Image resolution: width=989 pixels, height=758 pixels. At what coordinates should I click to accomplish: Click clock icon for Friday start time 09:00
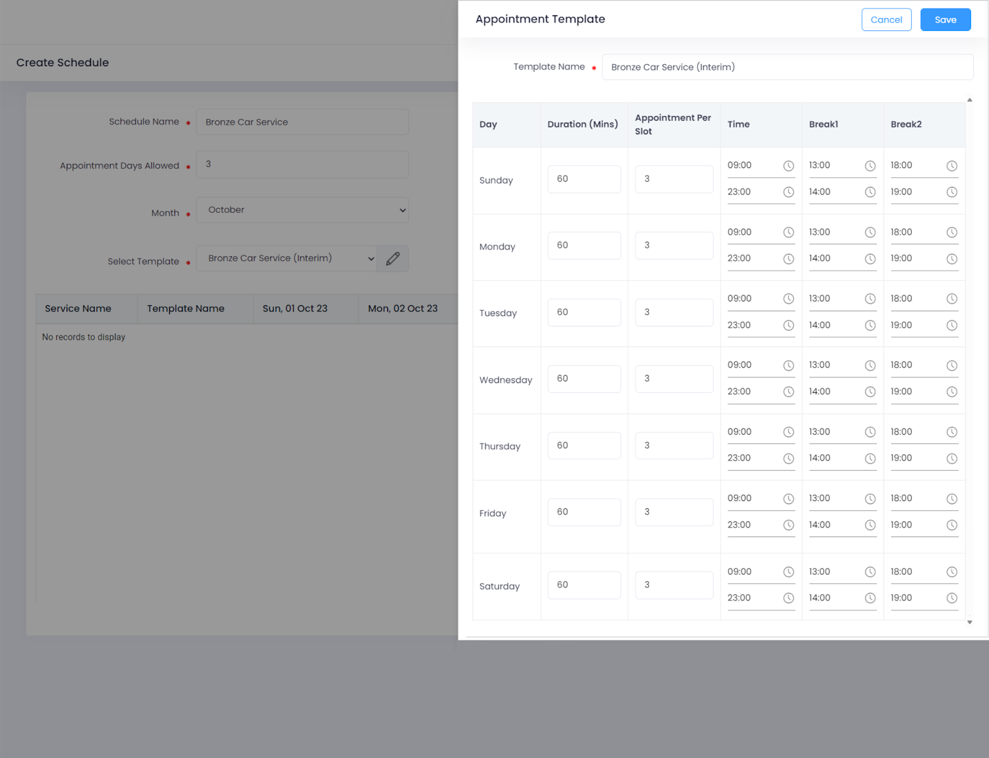pyautogui.click(x=788, y=499)
